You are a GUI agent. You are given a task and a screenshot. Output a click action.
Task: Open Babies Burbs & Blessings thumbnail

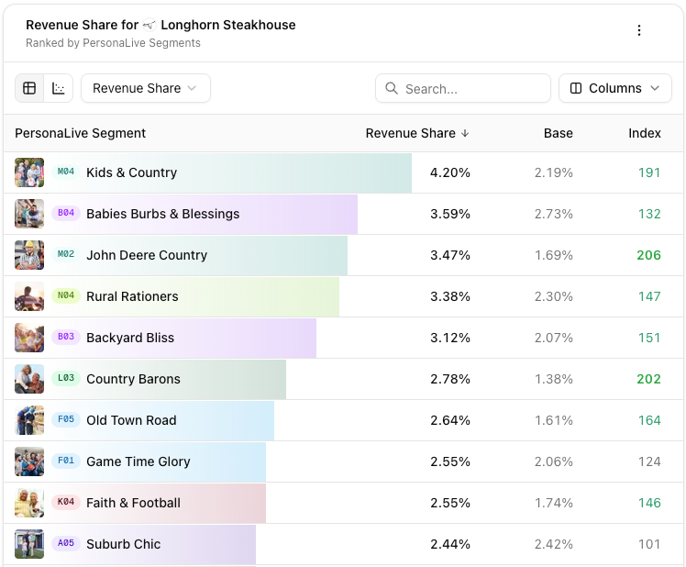(x=29, y=214)
